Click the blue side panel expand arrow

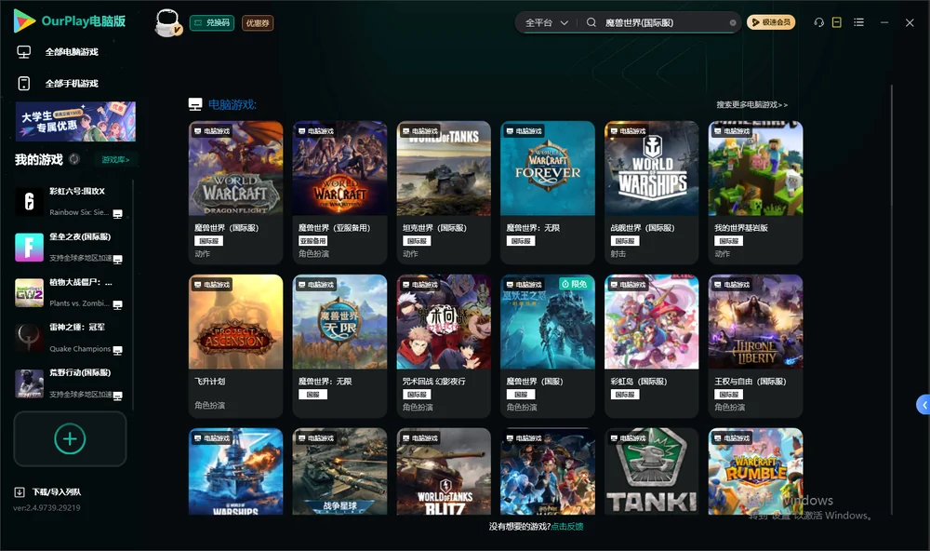[923, 405]
